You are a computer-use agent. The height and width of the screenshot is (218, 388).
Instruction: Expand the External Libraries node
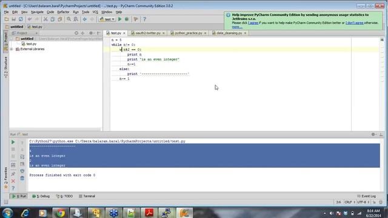(12, 49)
